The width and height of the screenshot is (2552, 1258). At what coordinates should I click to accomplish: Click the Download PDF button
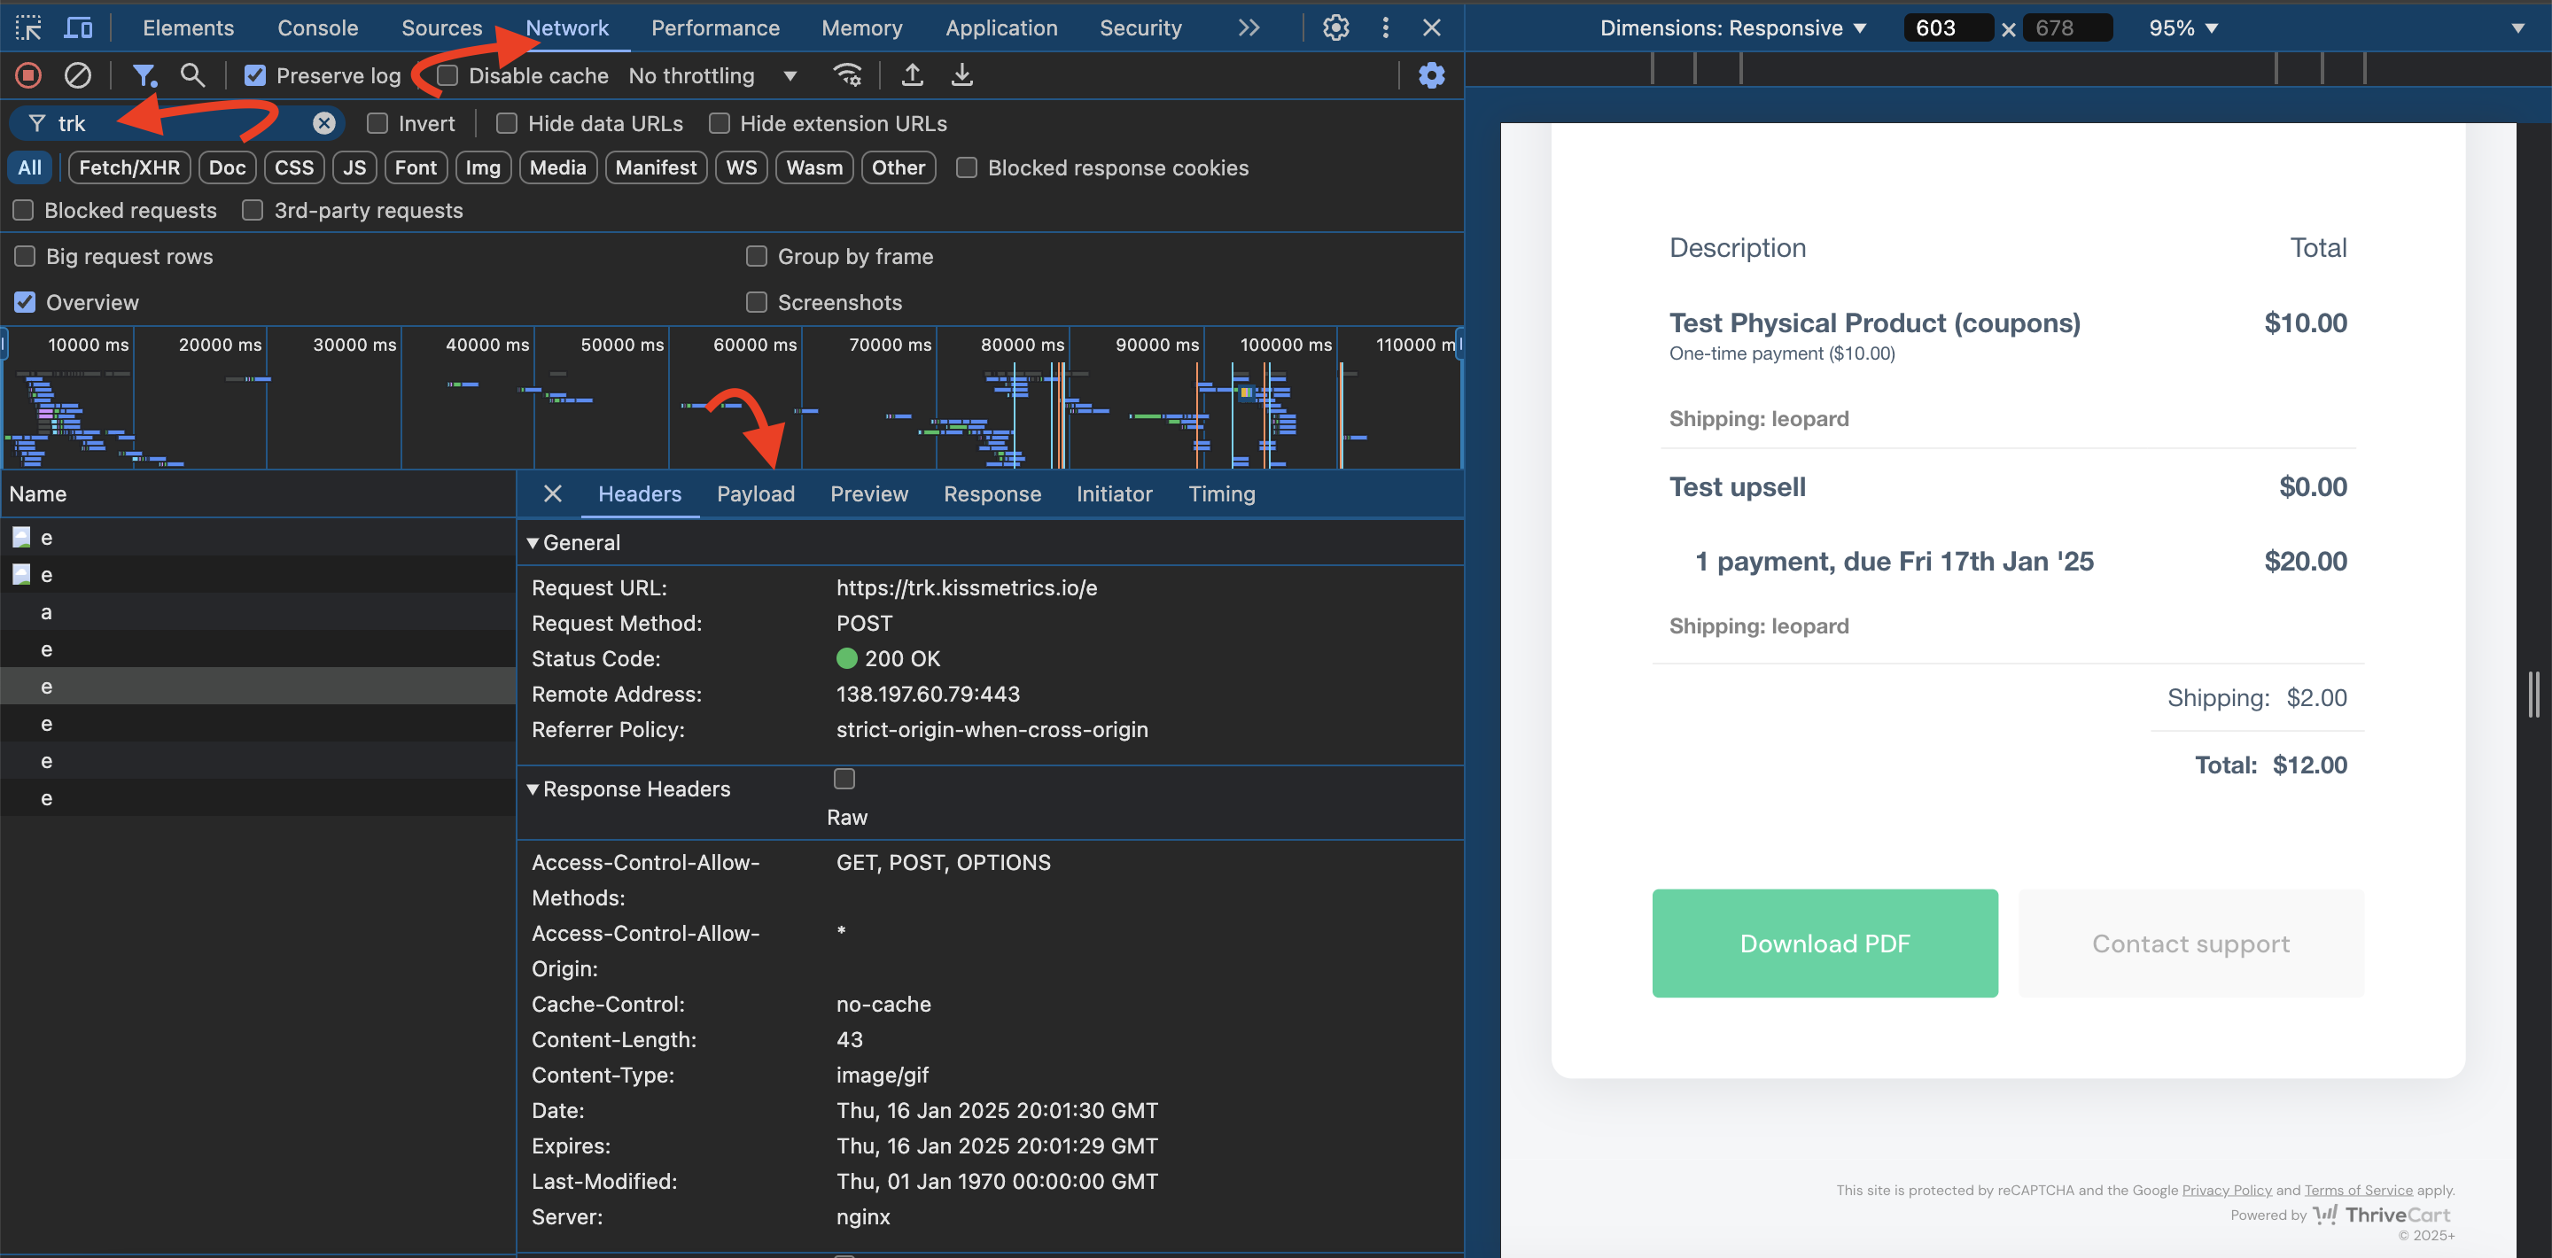1825,943
